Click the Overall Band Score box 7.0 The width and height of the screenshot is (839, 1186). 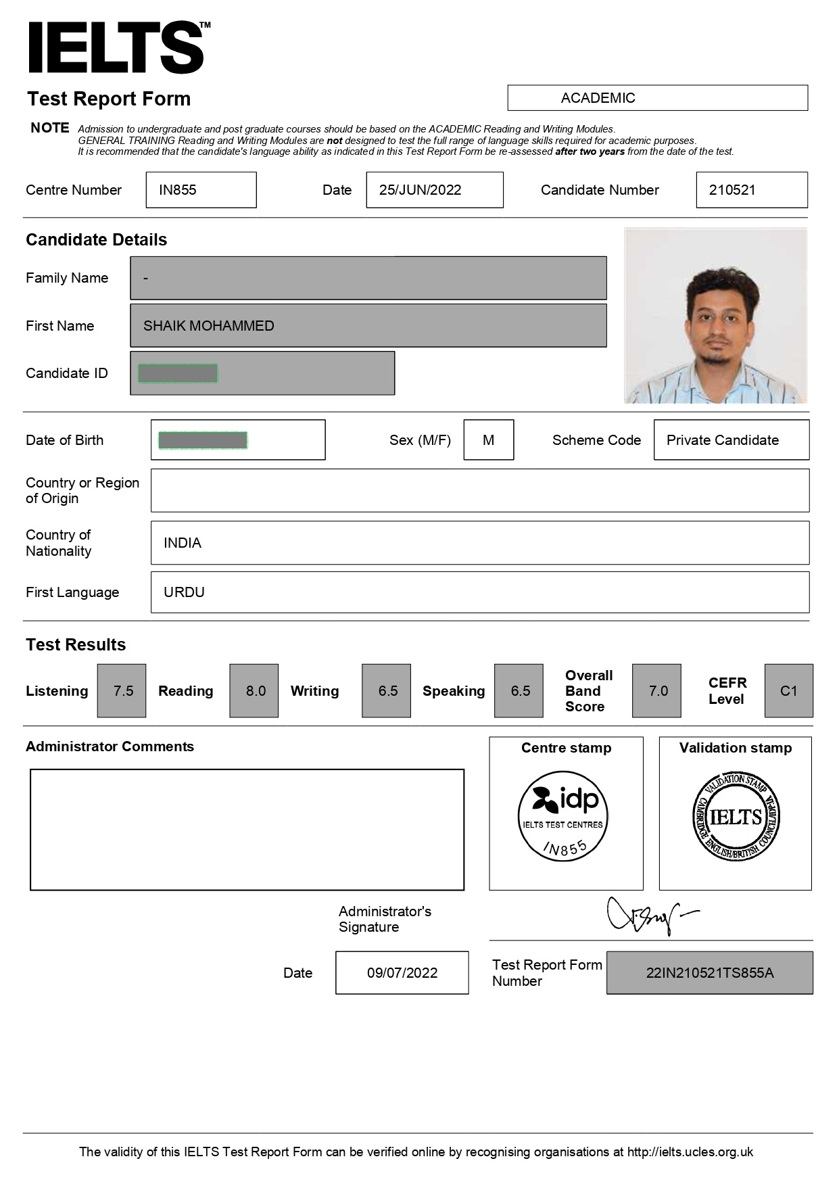[x=656, y=691]
